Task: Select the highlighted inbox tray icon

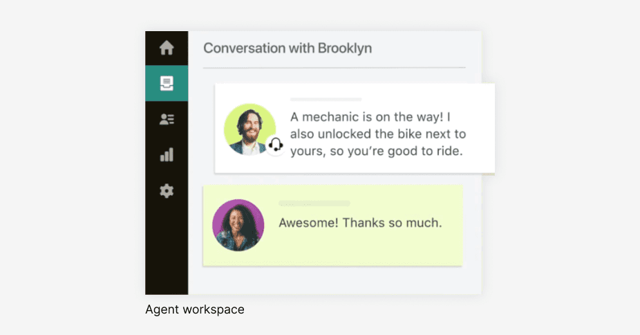Action: coord(167,84)
